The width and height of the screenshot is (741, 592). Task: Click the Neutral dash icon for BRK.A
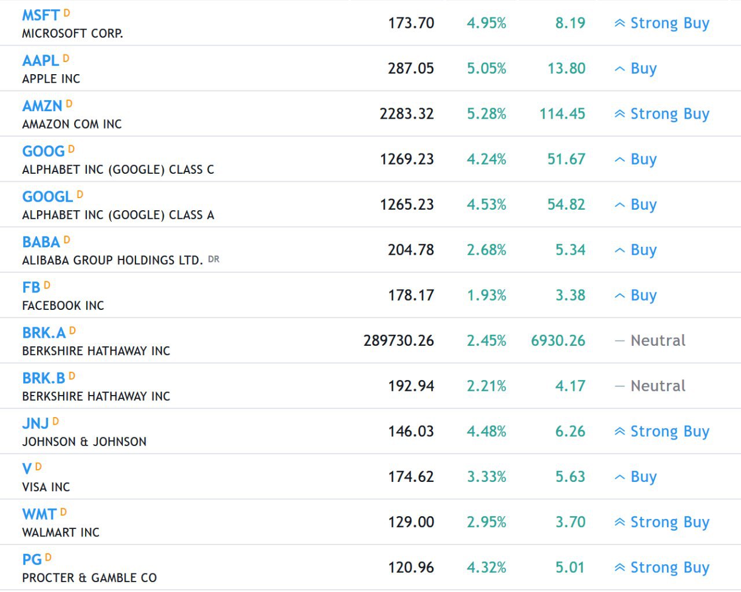tap(619, 341)
